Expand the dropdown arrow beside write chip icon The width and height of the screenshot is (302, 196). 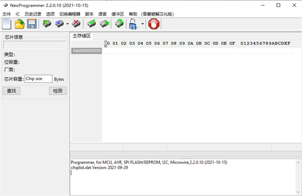point(67,24)
